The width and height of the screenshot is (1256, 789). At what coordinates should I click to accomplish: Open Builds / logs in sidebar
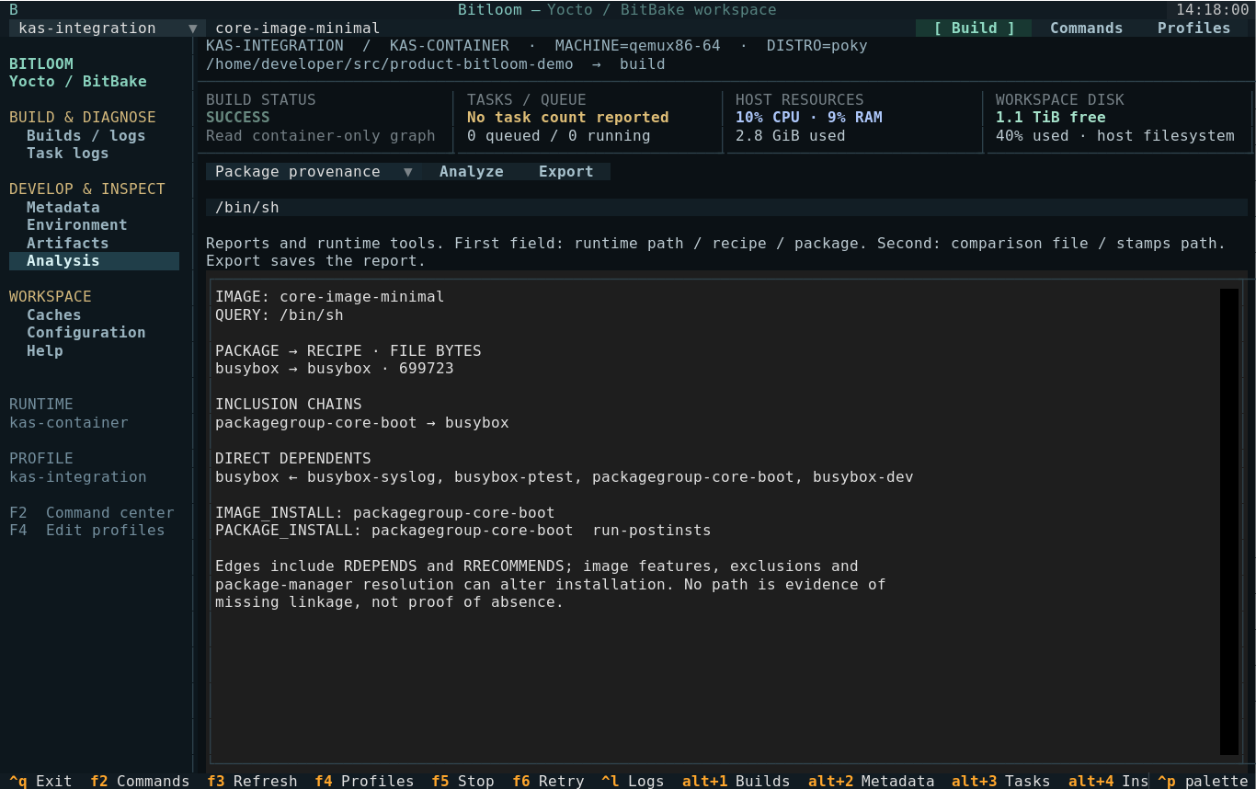click(86, 136)
